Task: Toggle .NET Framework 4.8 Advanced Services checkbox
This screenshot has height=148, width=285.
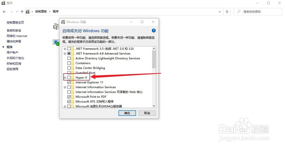Action: tap(69, 53)
